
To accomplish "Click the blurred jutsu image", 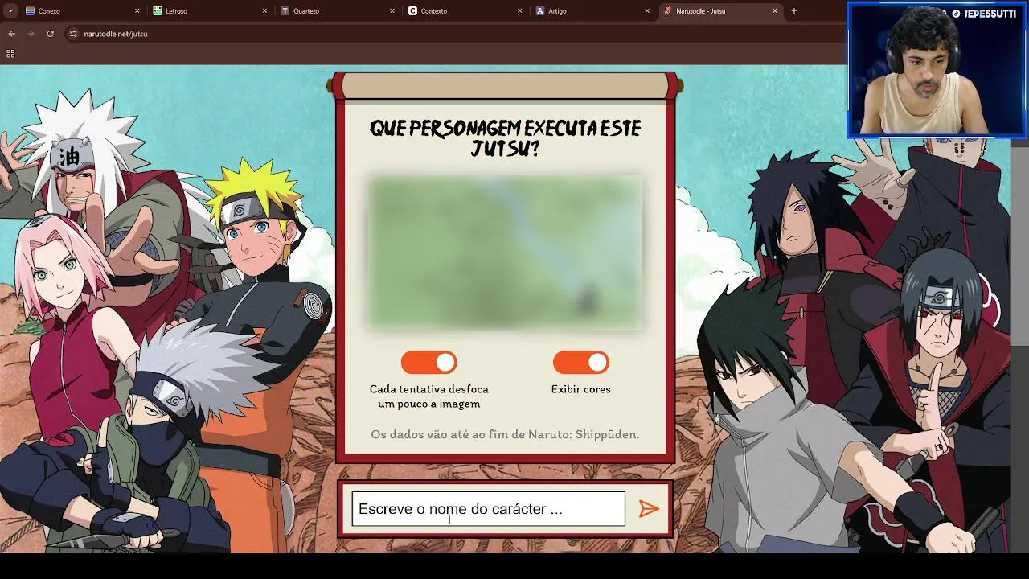I will pos(505,253).
